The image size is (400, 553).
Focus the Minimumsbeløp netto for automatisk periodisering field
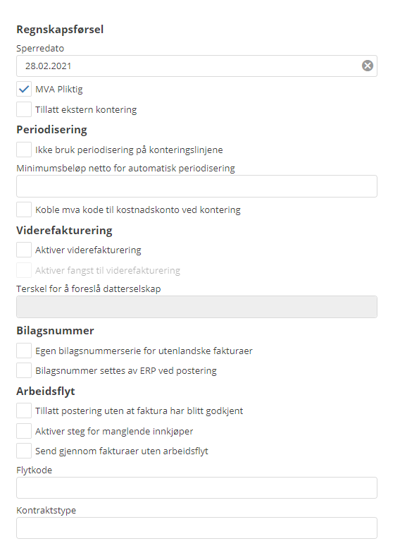(196, 186)
